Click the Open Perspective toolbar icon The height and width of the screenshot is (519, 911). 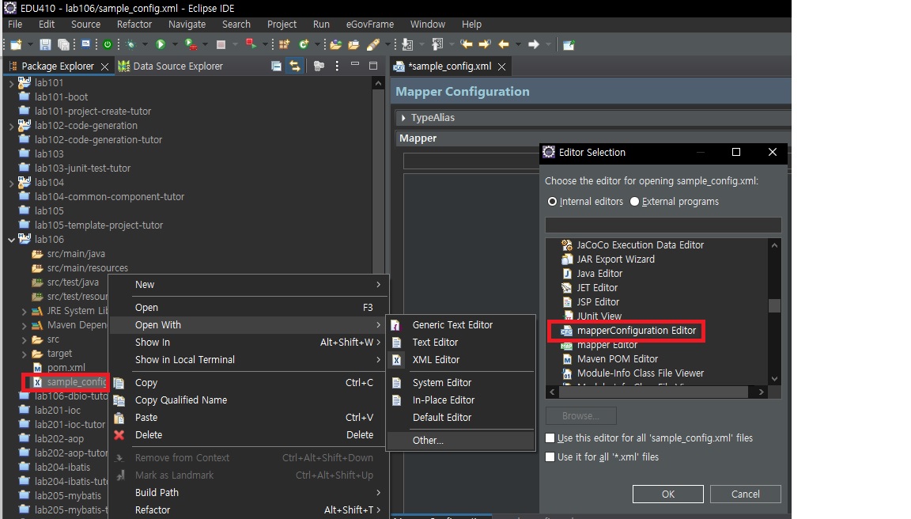pos(569,45)
